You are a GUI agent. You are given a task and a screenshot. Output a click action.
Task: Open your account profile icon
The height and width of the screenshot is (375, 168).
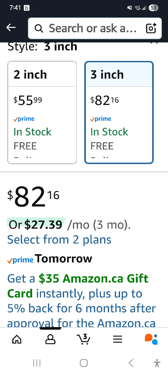pyautogui.click(x=50, y=339)
